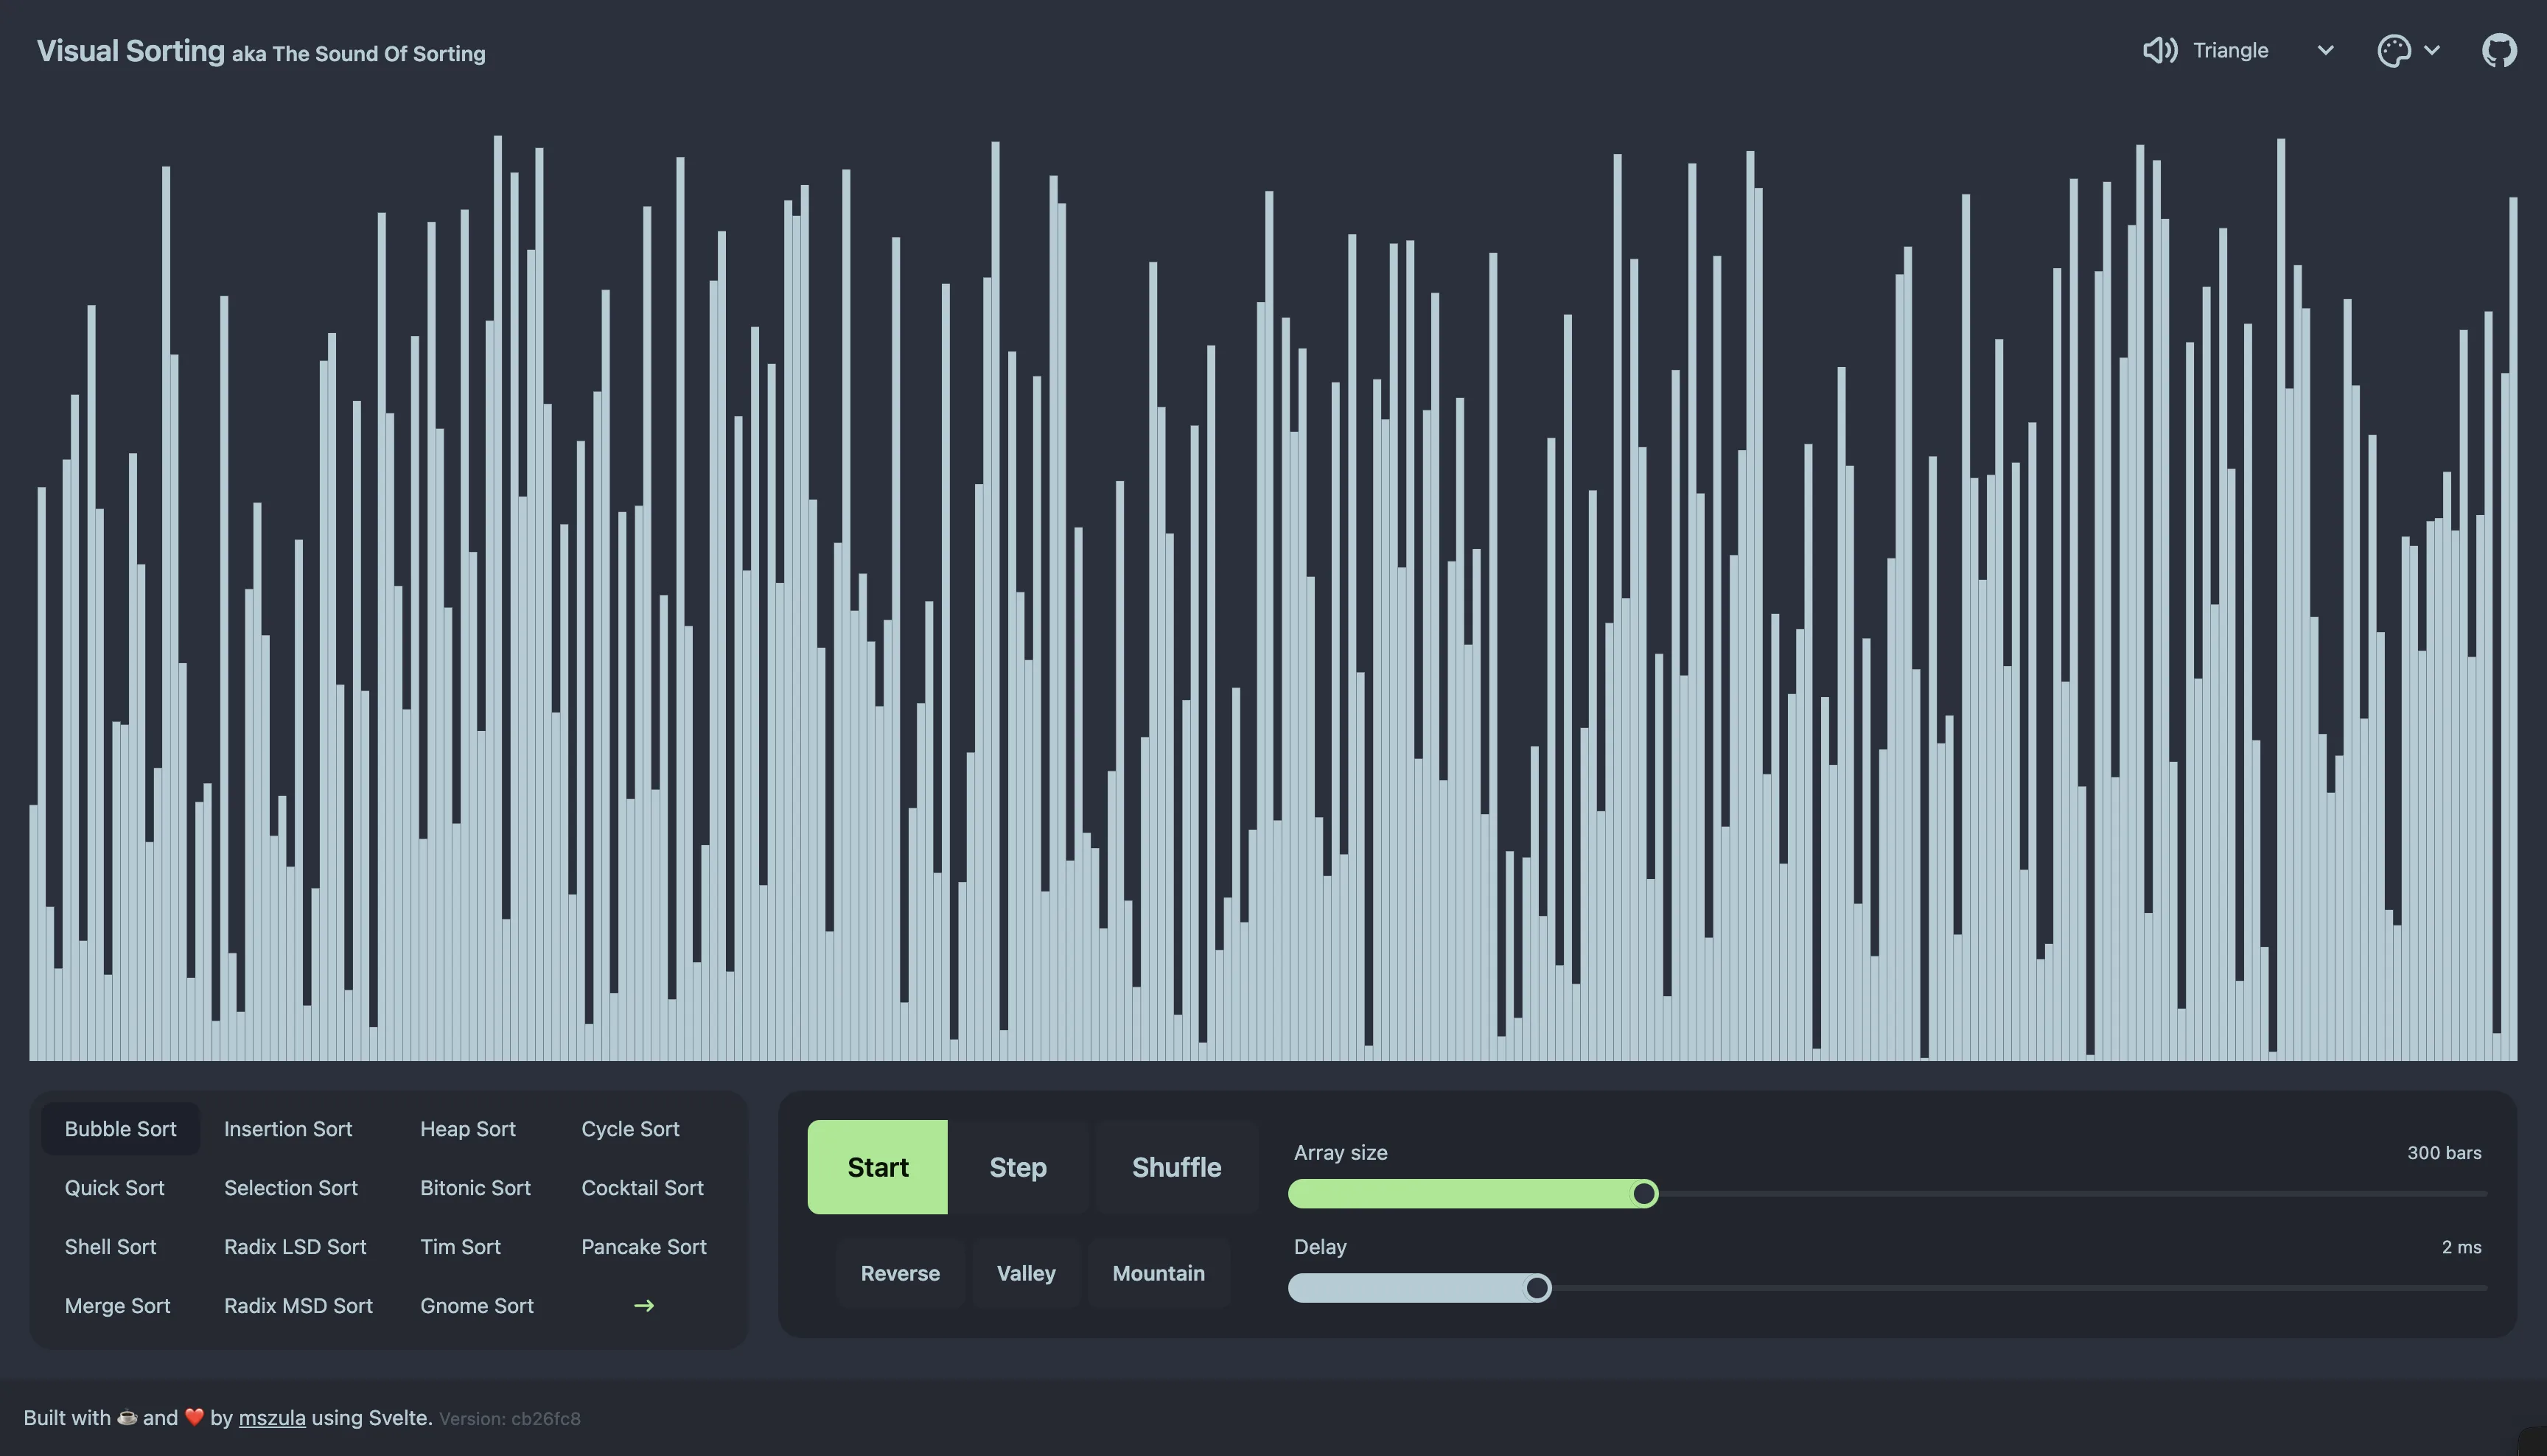The image size is (2547, 1456).
Task: Click the Step button for single step
Action: click(1018, 1166)
